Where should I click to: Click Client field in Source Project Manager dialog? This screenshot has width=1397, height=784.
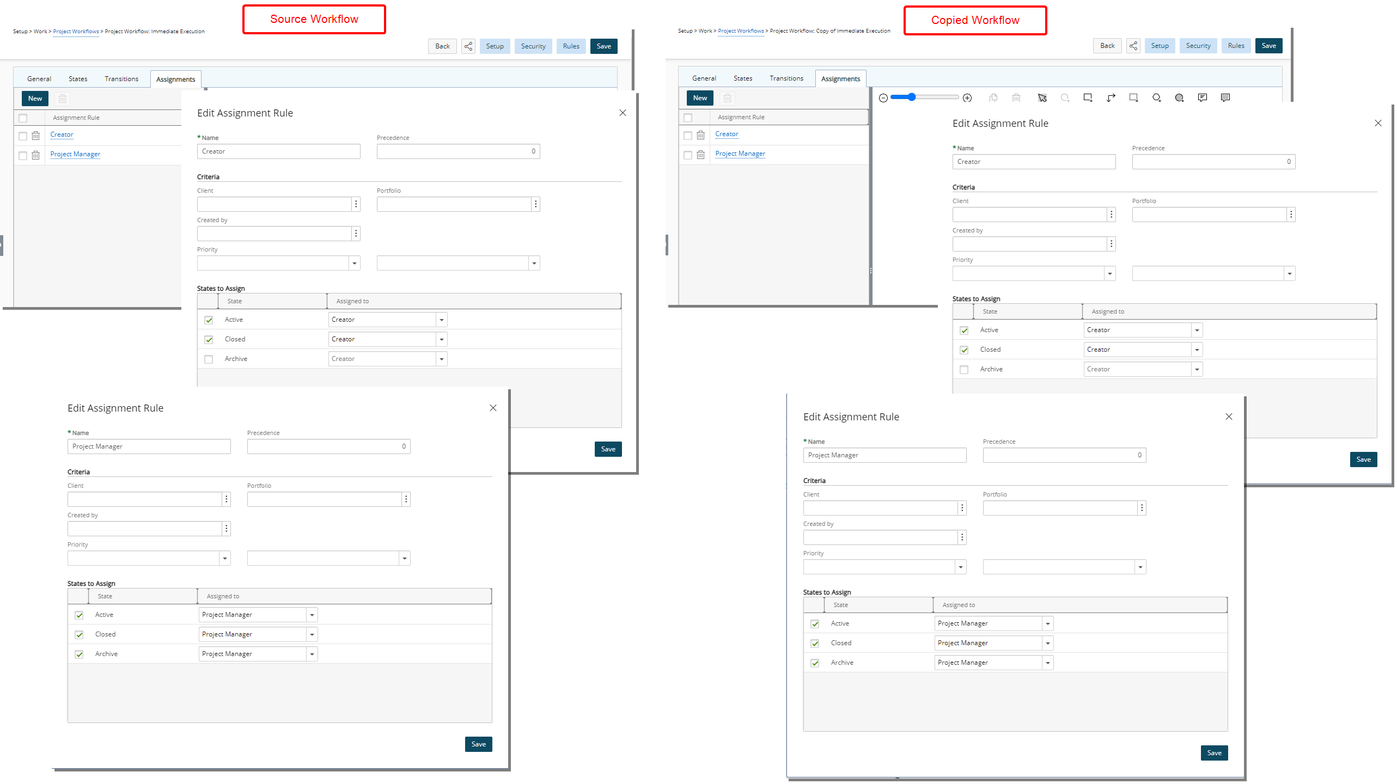[145, 499]
